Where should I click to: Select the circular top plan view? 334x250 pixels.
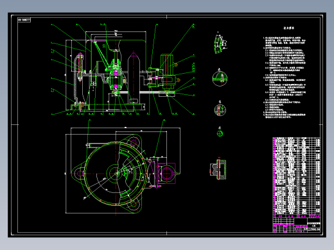pyautogui.click(x=123, y=171)
